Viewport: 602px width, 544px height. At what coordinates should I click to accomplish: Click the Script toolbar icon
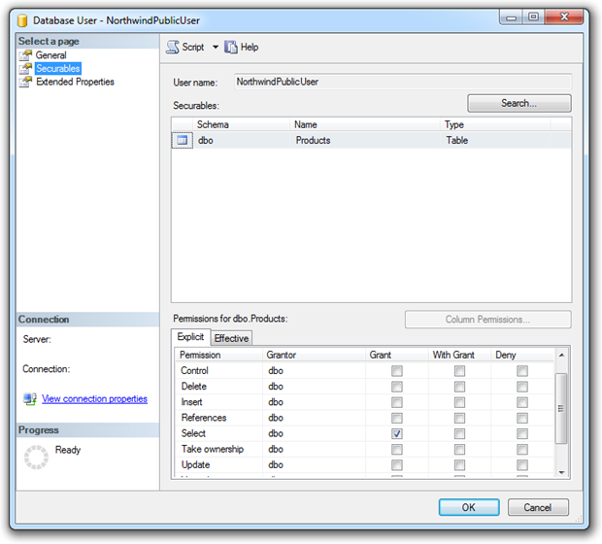tap(173, 48)
